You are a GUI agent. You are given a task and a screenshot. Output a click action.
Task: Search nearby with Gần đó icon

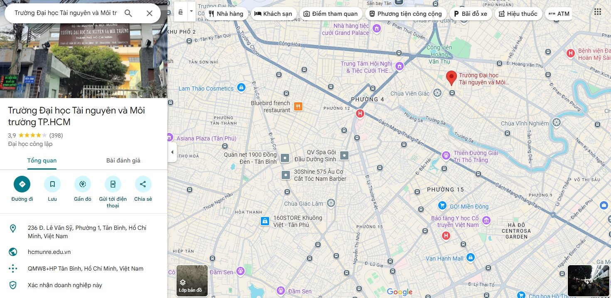(83, 184)
